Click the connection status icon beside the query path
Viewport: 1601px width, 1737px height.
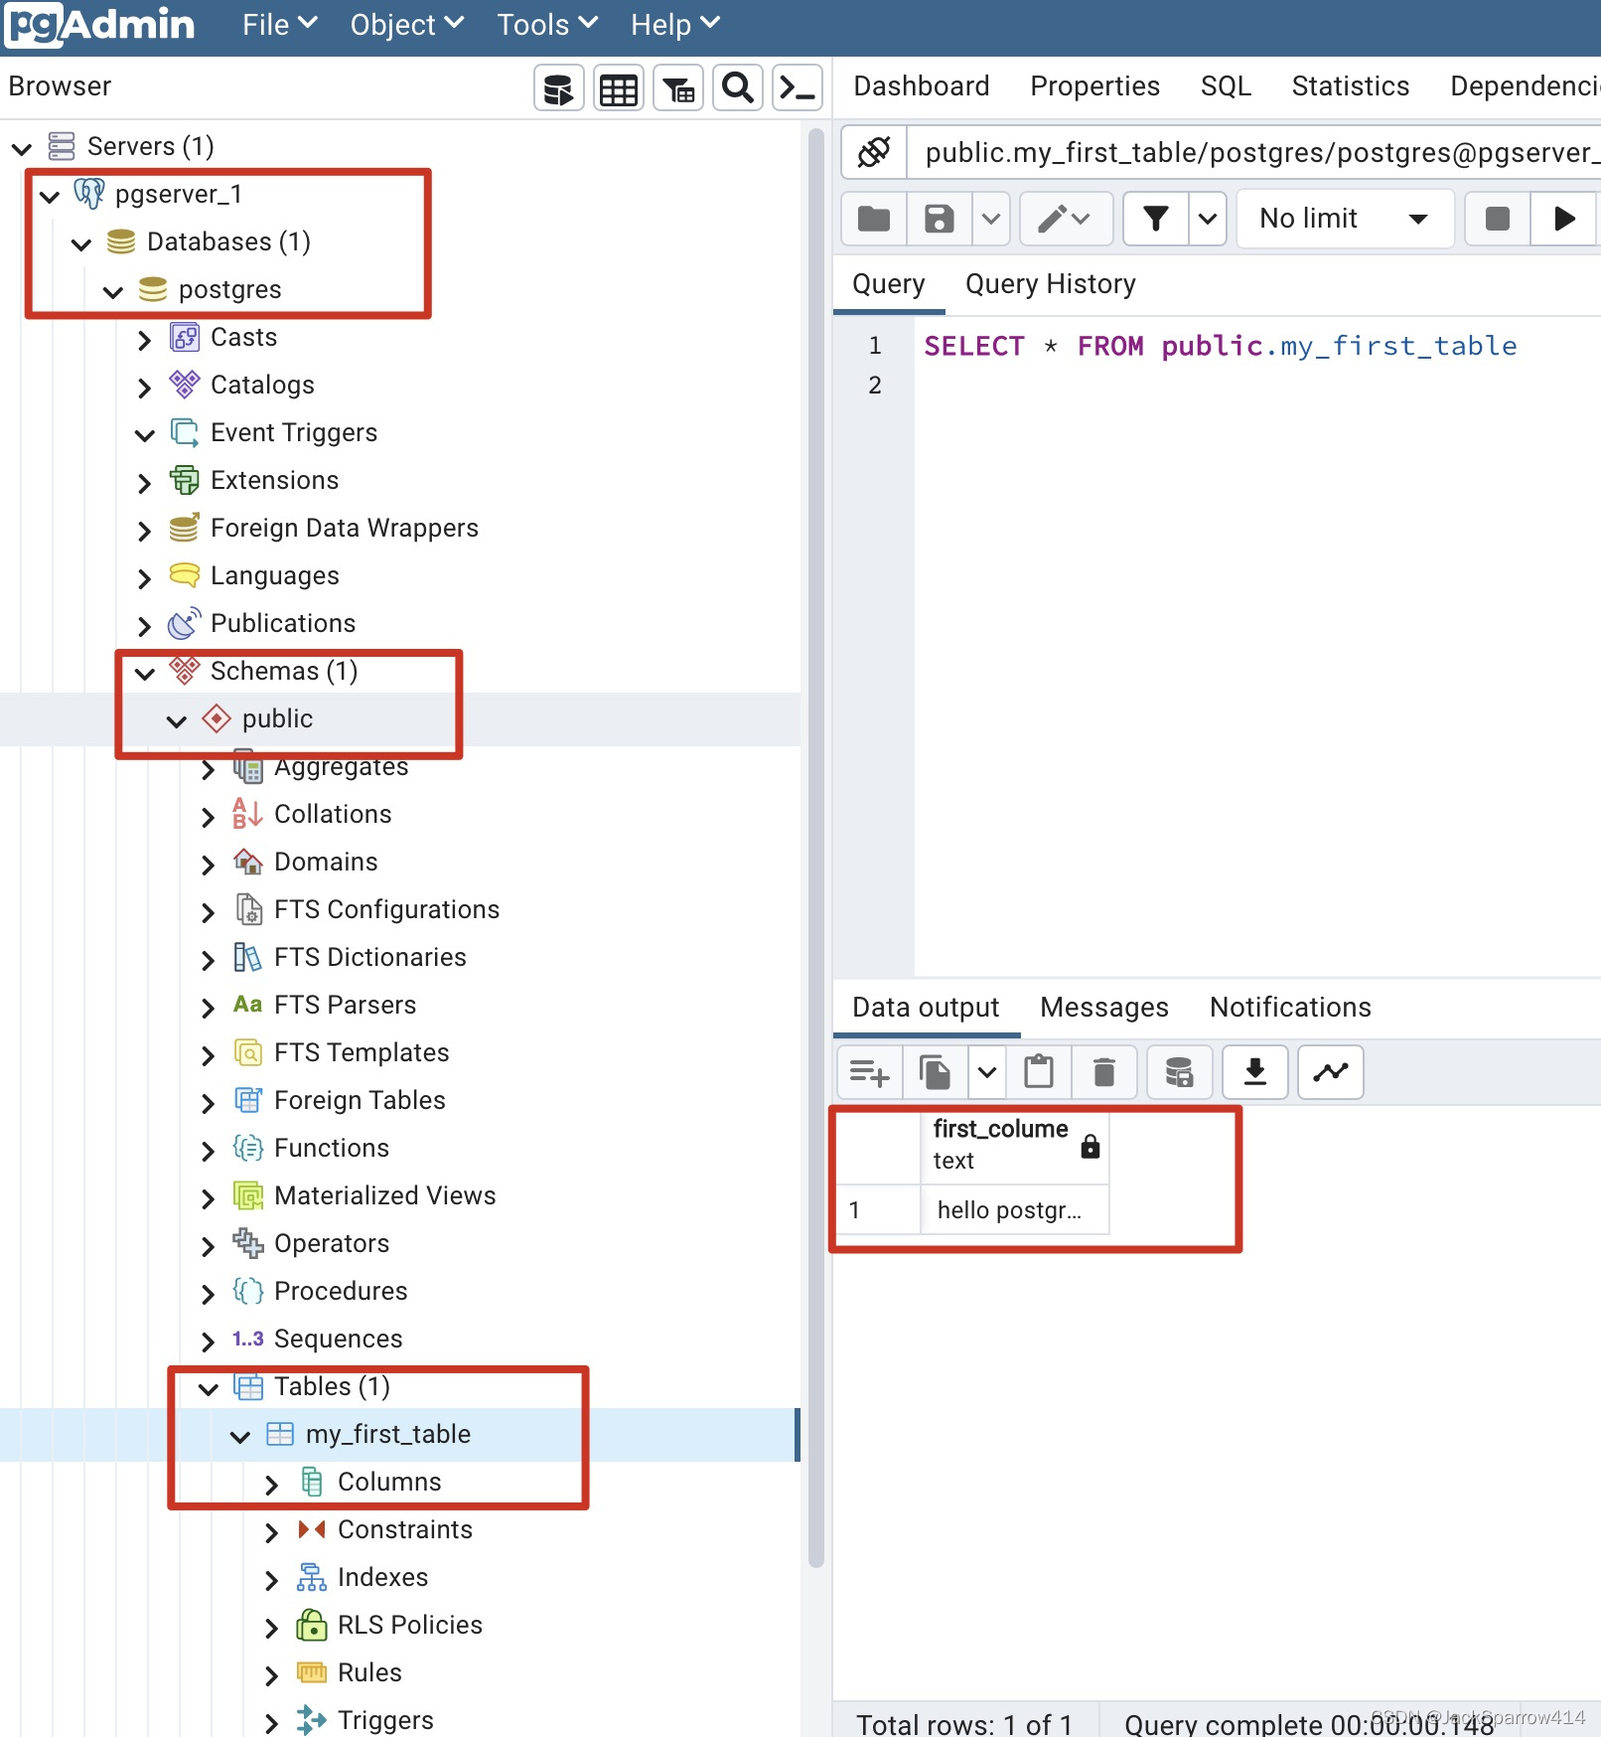click(874, 152)
